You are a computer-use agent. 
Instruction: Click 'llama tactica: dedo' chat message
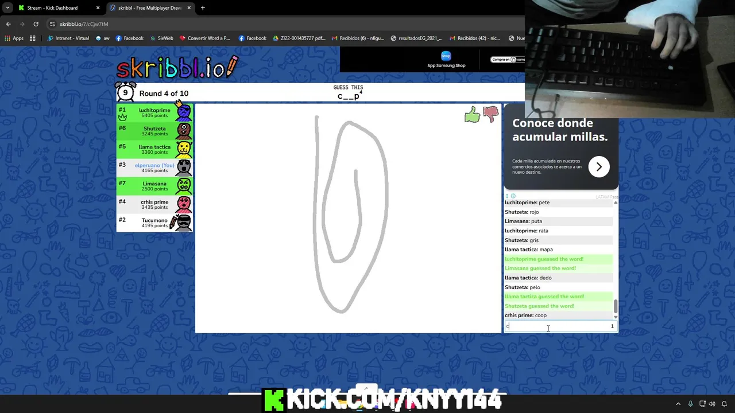[528, 278]
